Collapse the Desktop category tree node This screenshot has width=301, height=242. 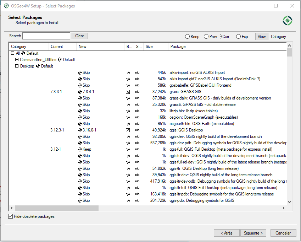coord(17,66)
